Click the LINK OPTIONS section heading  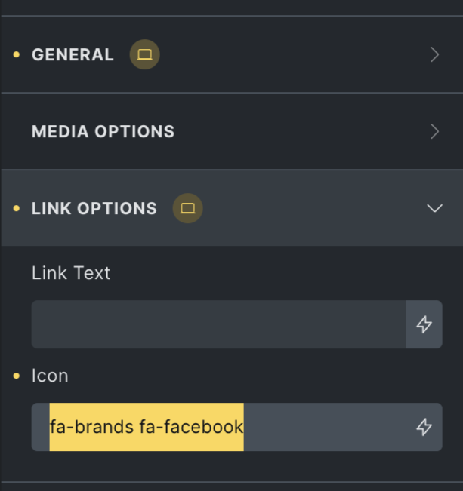point(94,208)
